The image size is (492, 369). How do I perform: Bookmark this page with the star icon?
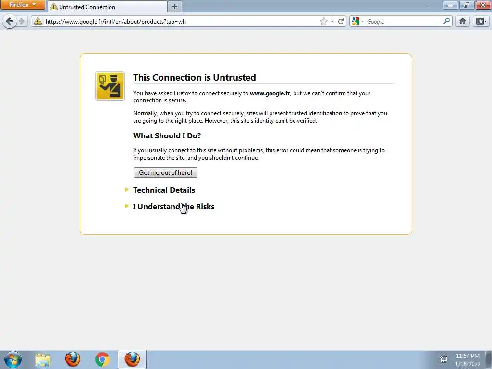323,21
